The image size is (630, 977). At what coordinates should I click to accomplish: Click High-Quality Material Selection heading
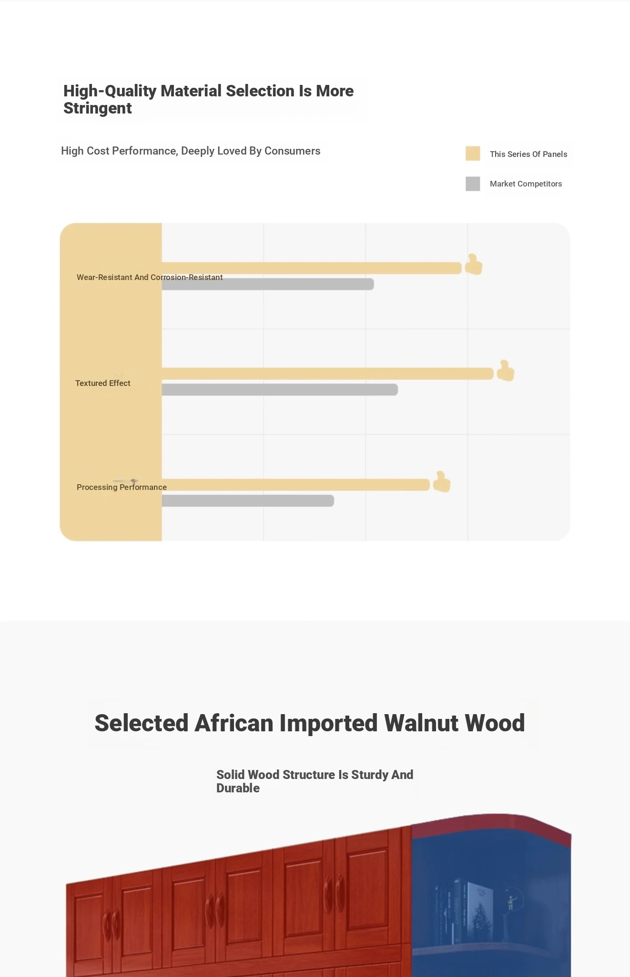(x=208, y=99)
